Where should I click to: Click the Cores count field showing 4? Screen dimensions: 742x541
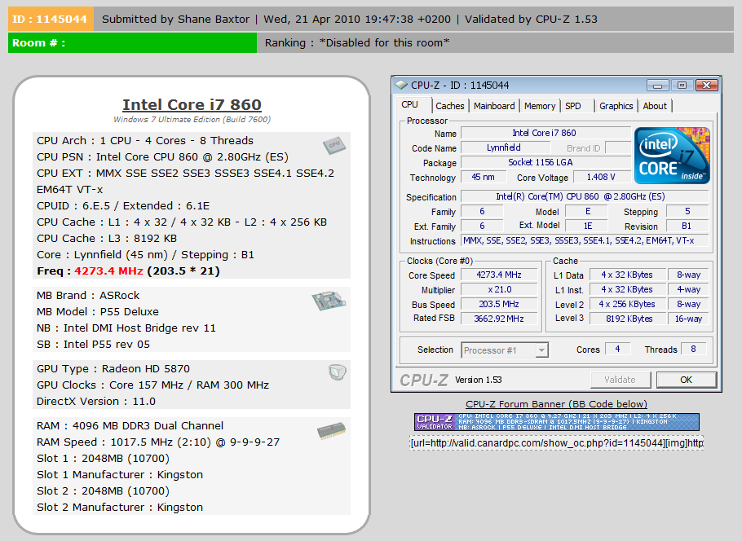617,349
